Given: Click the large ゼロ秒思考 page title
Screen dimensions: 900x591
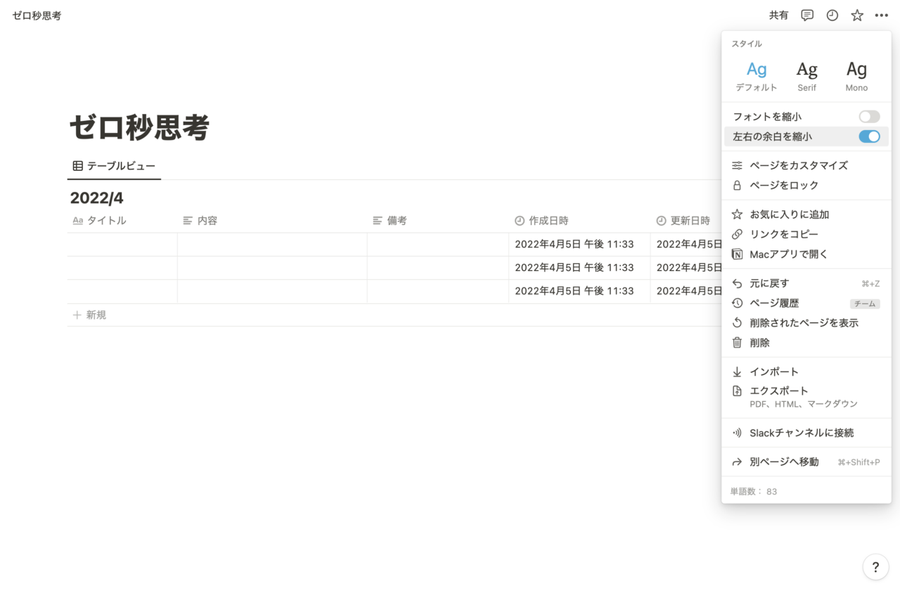Looking at the screenshot, I should (x=139, y=127).
